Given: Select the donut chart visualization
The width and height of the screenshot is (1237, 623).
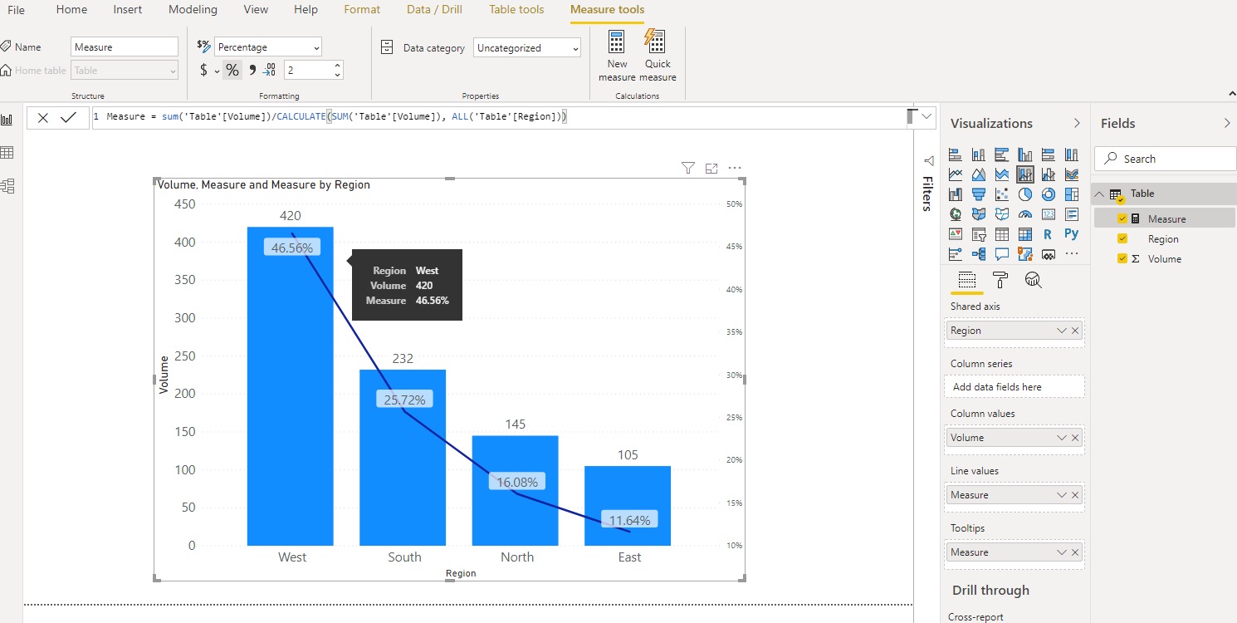Looking at the screenshot, I should (1049, 194).
